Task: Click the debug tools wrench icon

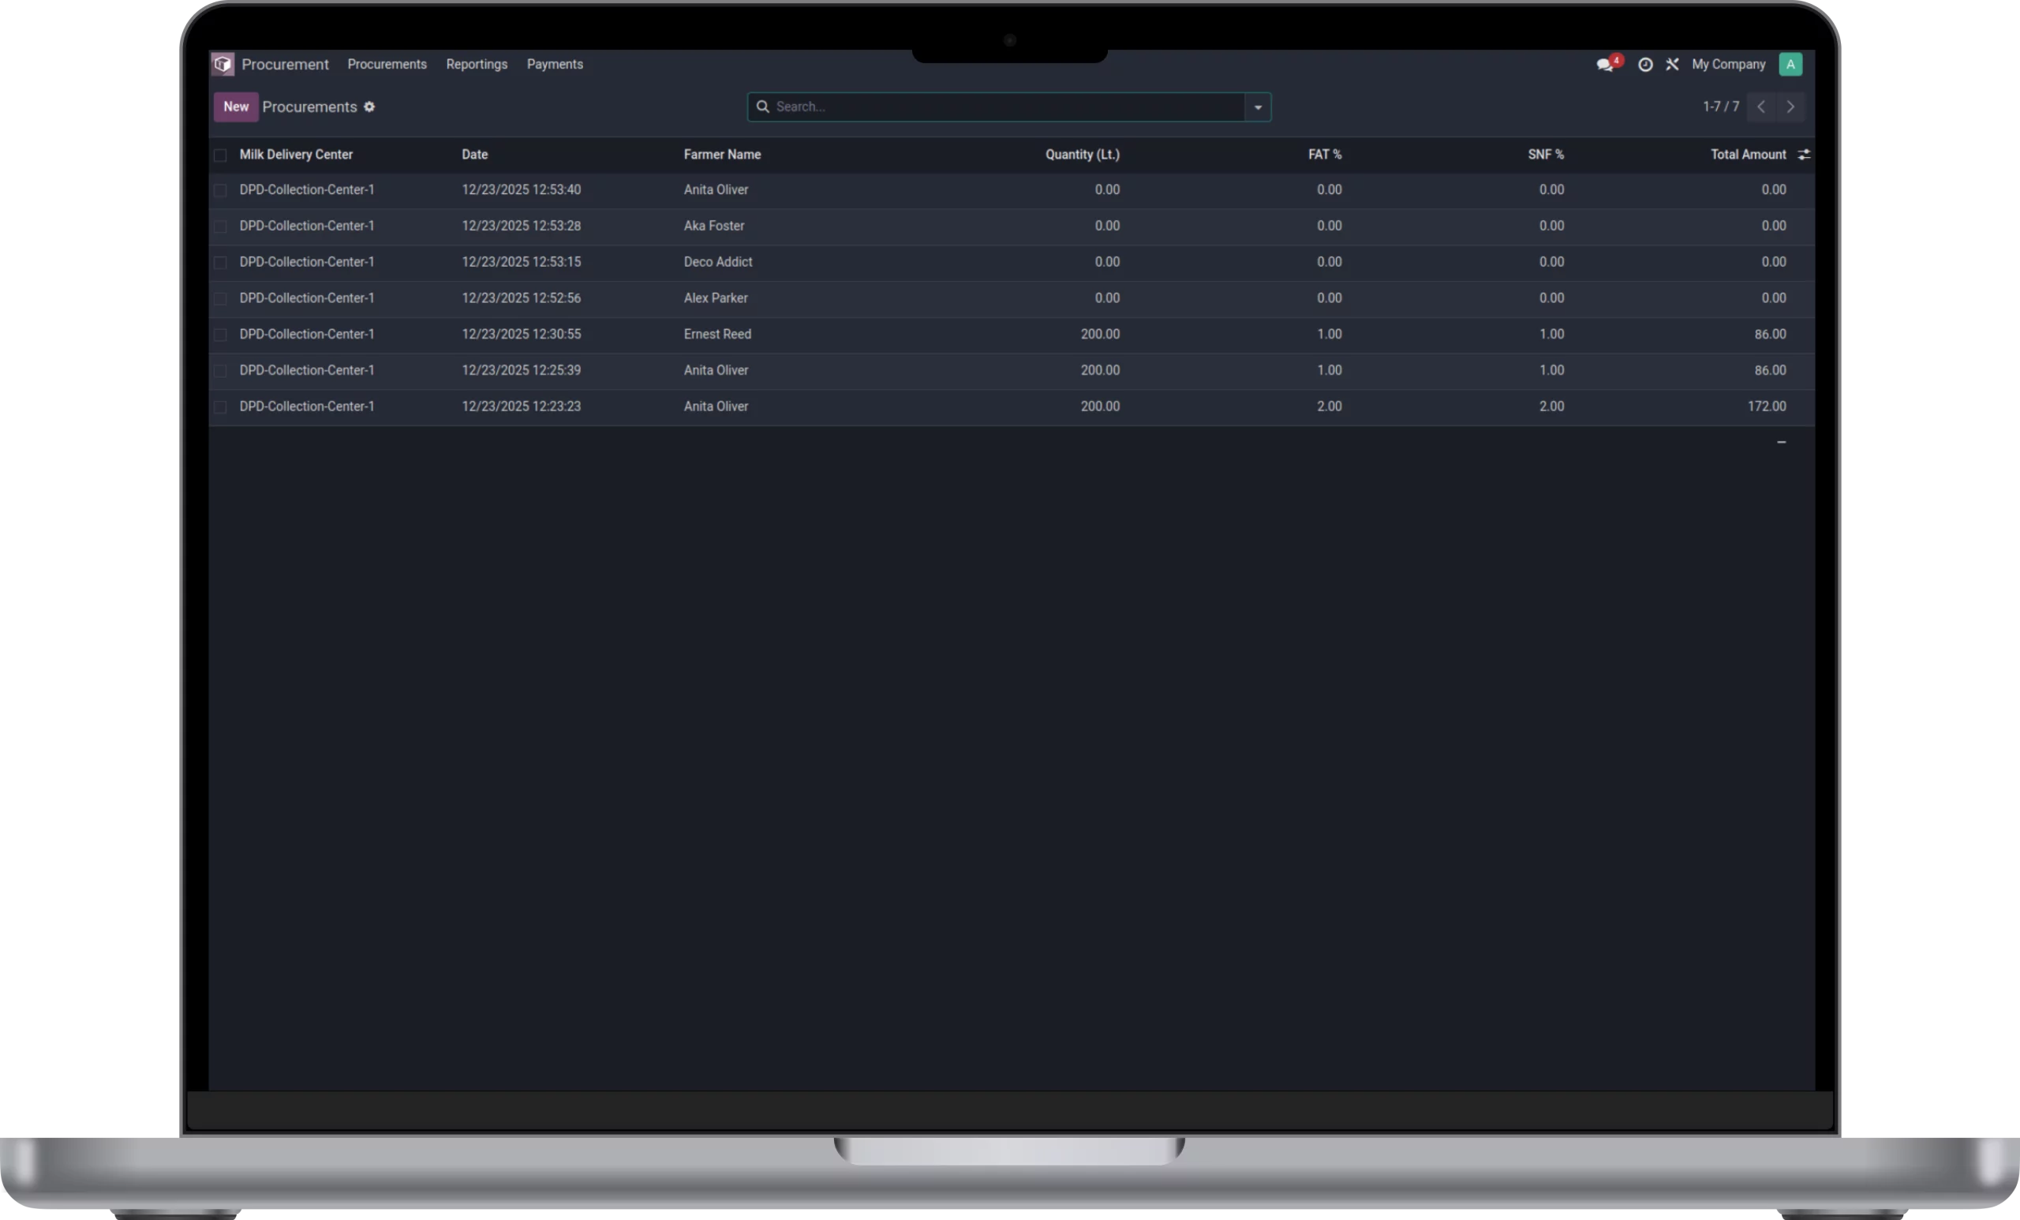Action: [x=1671, y=64]
